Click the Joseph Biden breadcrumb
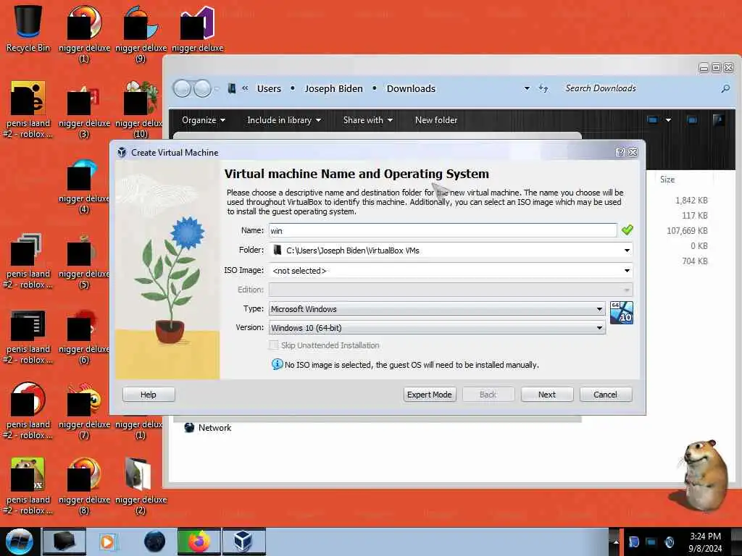 point(333,88)
